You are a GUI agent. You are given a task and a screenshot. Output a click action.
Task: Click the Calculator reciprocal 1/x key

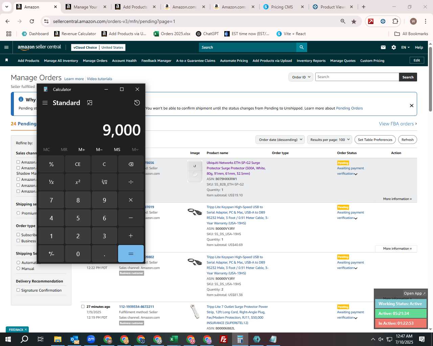pyautogui.click(x=51, y=182)
